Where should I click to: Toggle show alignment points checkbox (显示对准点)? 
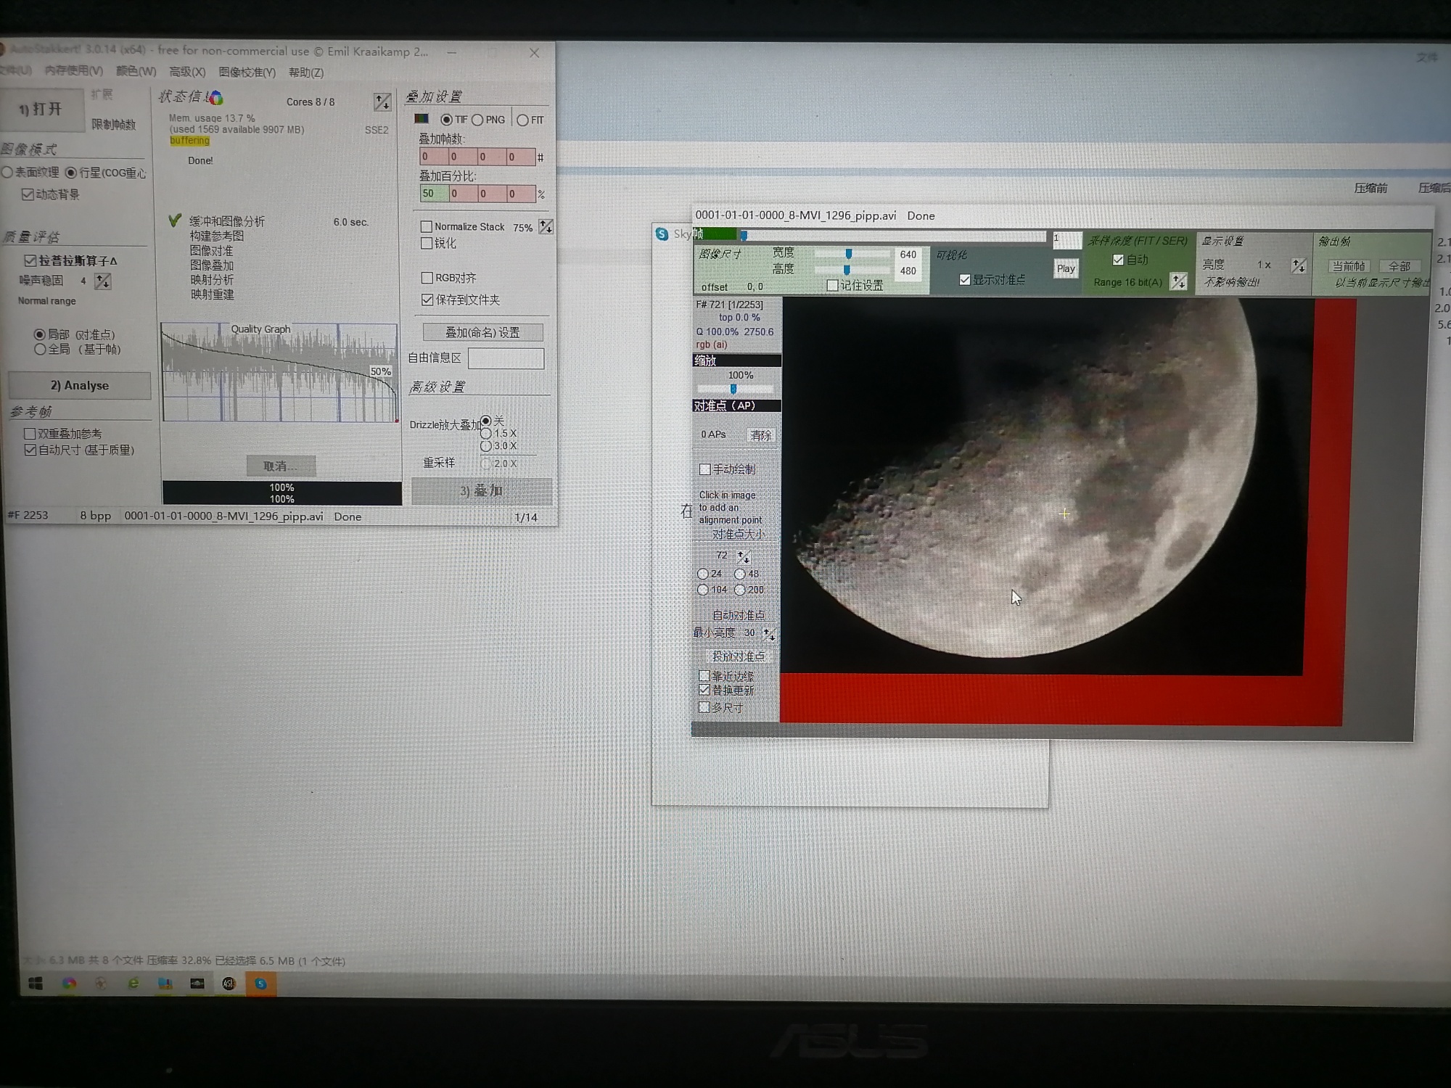coord(965,279)
